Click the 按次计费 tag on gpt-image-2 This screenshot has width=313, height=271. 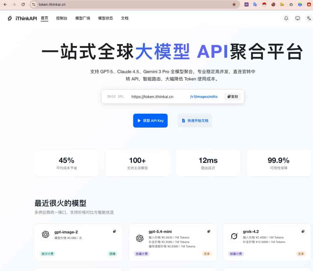tap(47, 254)
